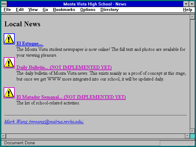Click the line starting 'but once we get WWW'
The width and height of the screenshot is (196, 147).
pyautogui.click(x=90, y=79)
